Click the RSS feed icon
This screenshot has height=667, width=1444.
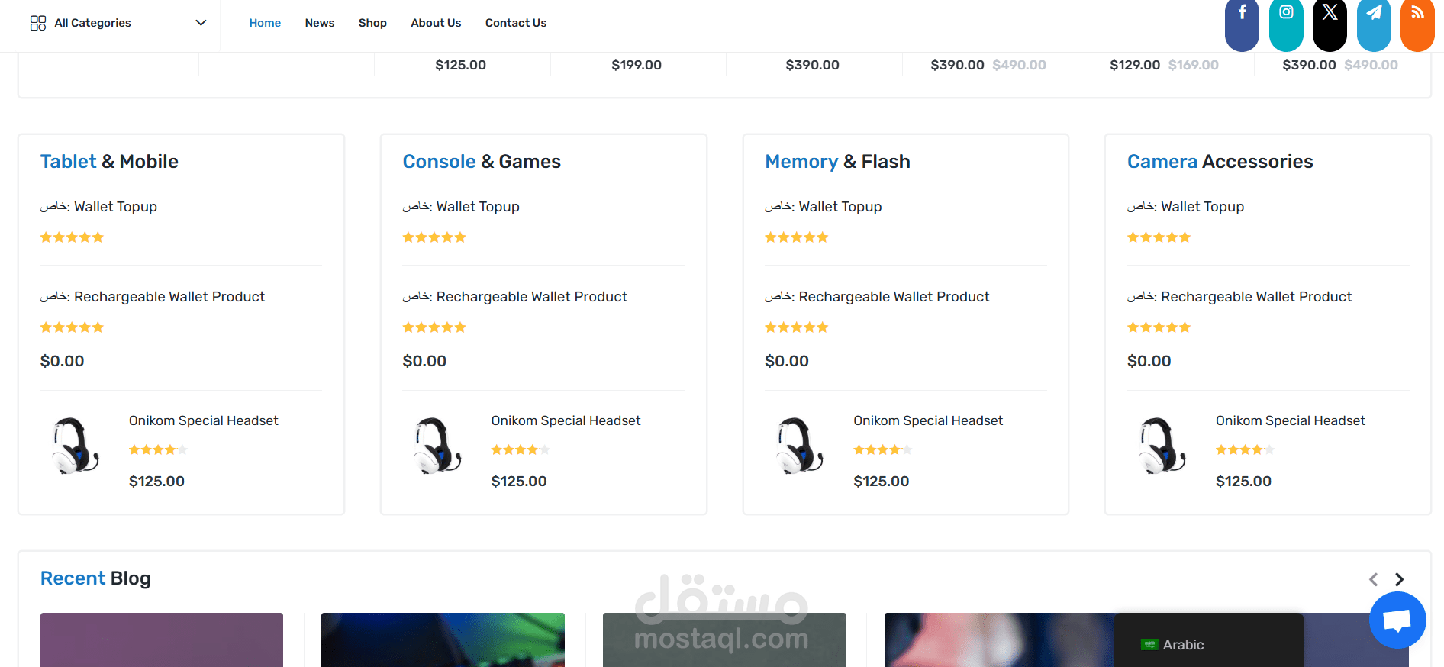pos(1417,17)
